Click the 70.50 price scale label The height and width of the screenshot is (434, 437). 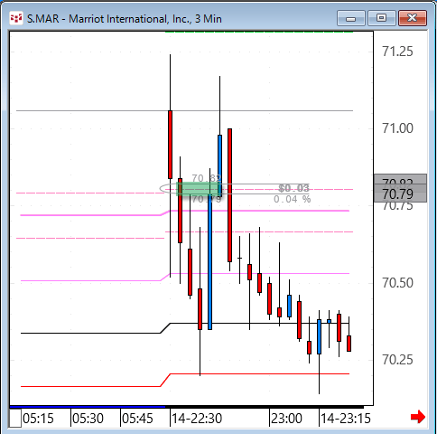click(x=397, y=283)
